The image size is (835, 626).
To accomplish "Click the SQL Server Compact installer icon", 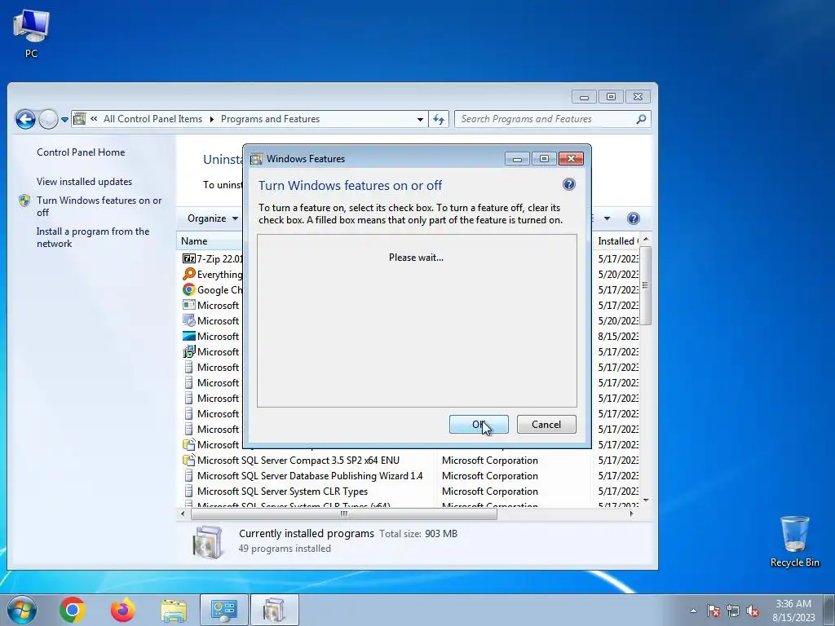I will 188,460.
